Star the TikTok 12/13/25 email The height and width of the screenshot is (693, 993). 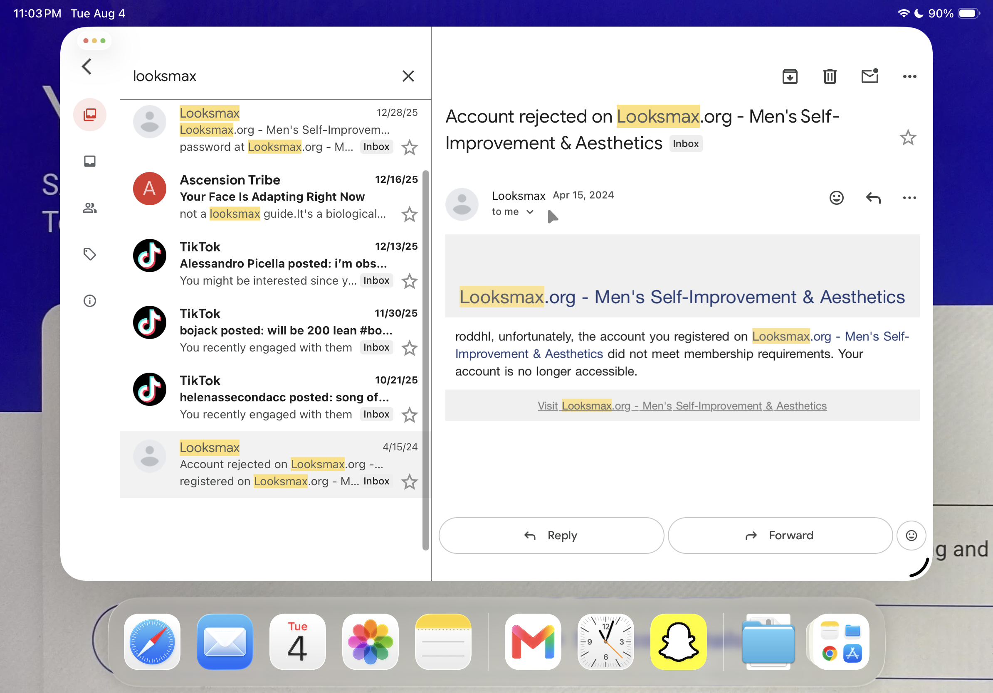tap(409, 281)
